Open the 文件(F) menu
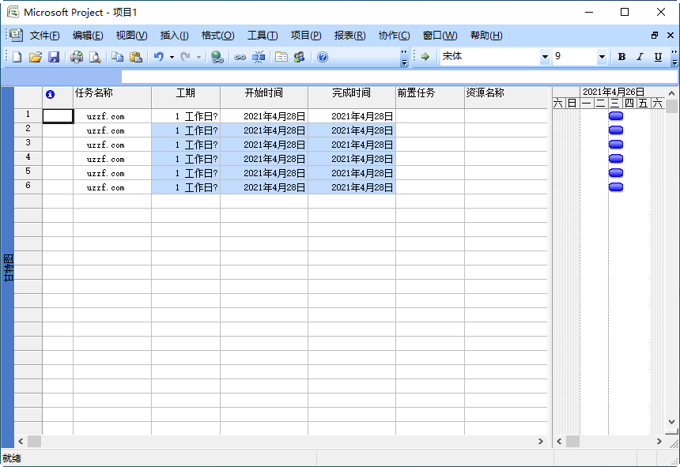Screen dimensions: 680x467 click(x=44, y=36)
